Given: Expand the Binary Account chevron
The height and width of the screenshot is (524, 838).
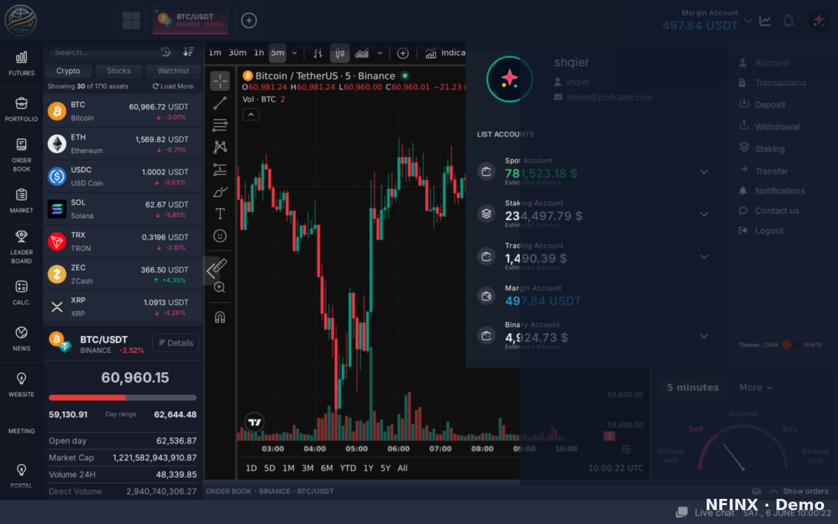Looking at the screenshot, I should [704, 336].
